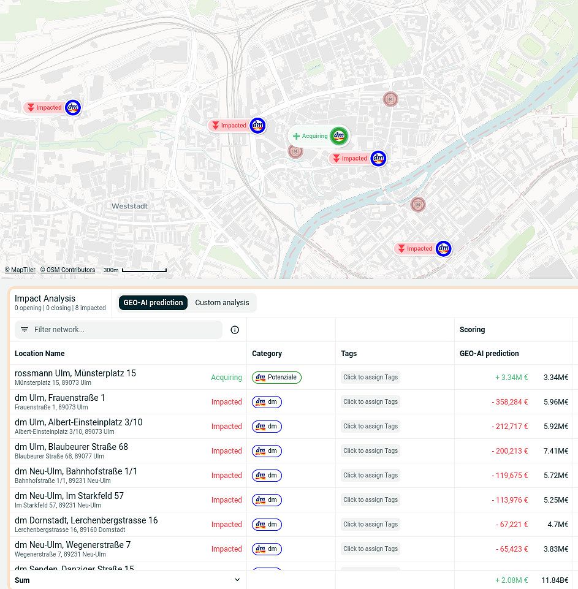
Task: Click the + 2.08M € sum value
Action: [x=511, y=580]
